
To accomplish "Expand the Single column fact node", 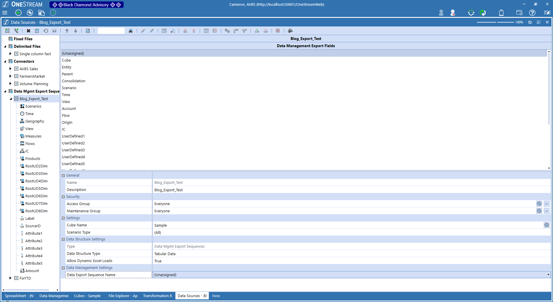I will pyautogui.click(x=10, y=54).
